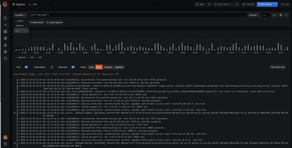Image resolution: width=292 pixels, height=148 pixels.
Task: Click the zoom out time range icon
Action: [237, 4]
